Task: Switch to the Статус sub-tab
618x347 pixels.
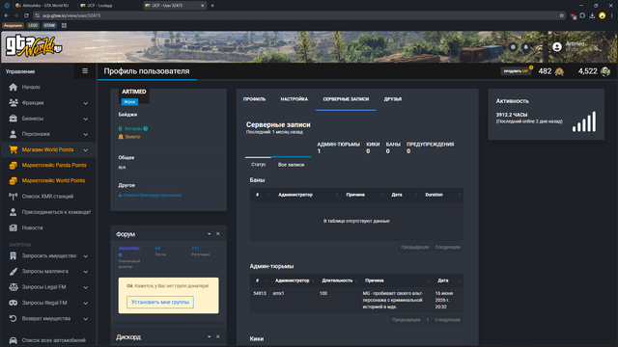Action: 258,165
